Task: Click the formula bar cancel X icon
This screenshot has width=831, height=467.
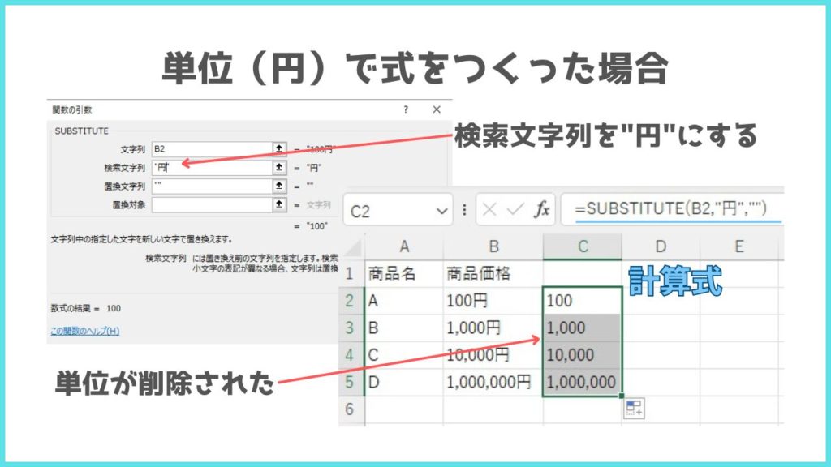Action: [x=489, y=210]
